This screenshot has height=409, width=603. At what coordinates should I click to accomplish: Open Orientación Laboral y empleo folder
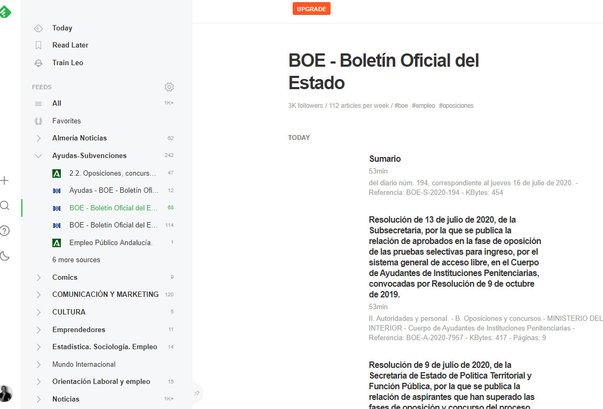tap(101, 382)
